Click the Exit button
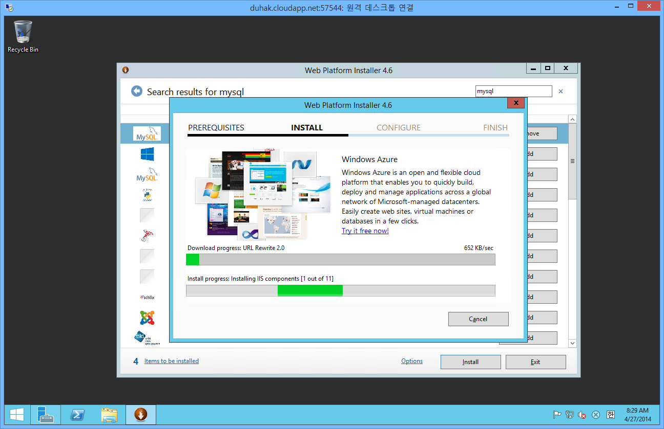Screen dimensions: 664x429 pos(535,362)
